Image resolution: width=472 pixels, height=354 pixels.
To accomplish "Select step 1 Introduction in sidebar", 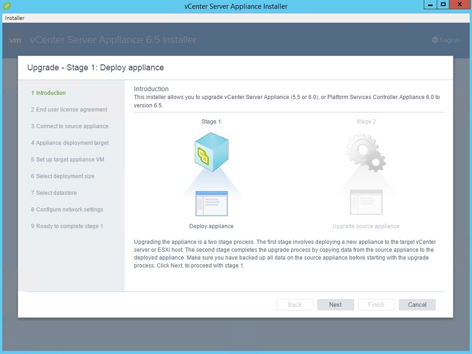I will 48,93.
